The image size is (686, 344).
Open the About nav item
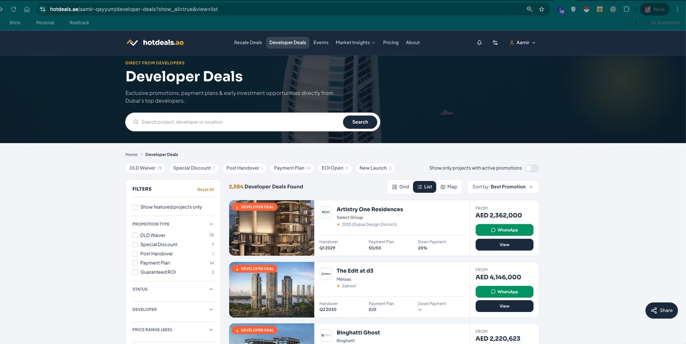(413, 42)
